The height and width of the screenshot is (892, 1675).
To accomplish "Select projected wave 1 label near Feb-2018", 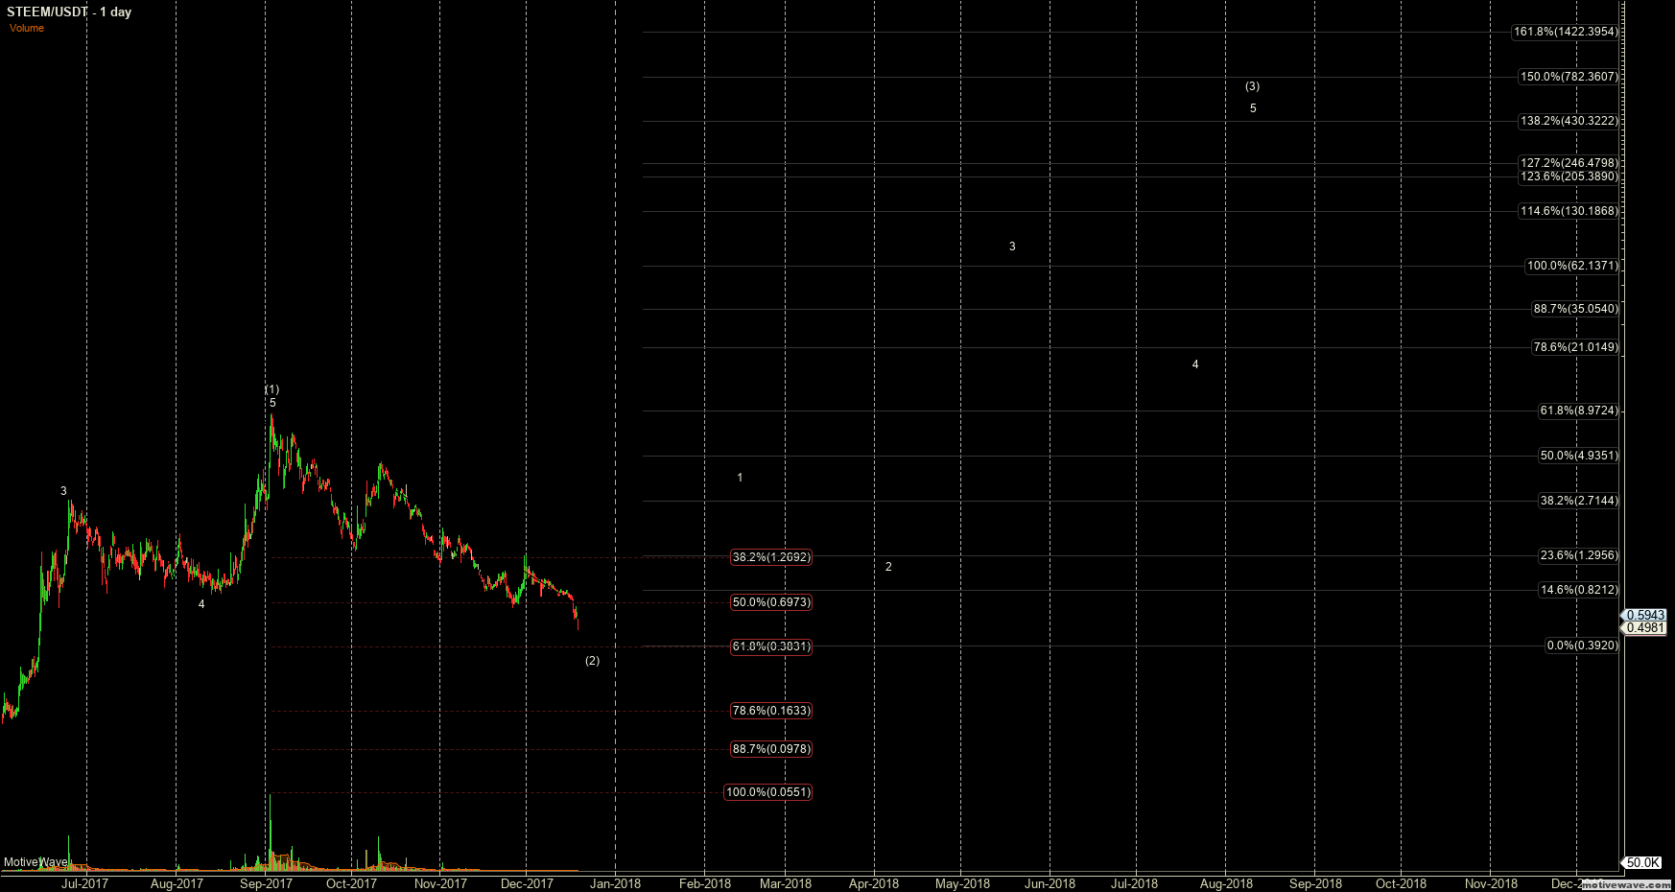I will pos(740,478).
